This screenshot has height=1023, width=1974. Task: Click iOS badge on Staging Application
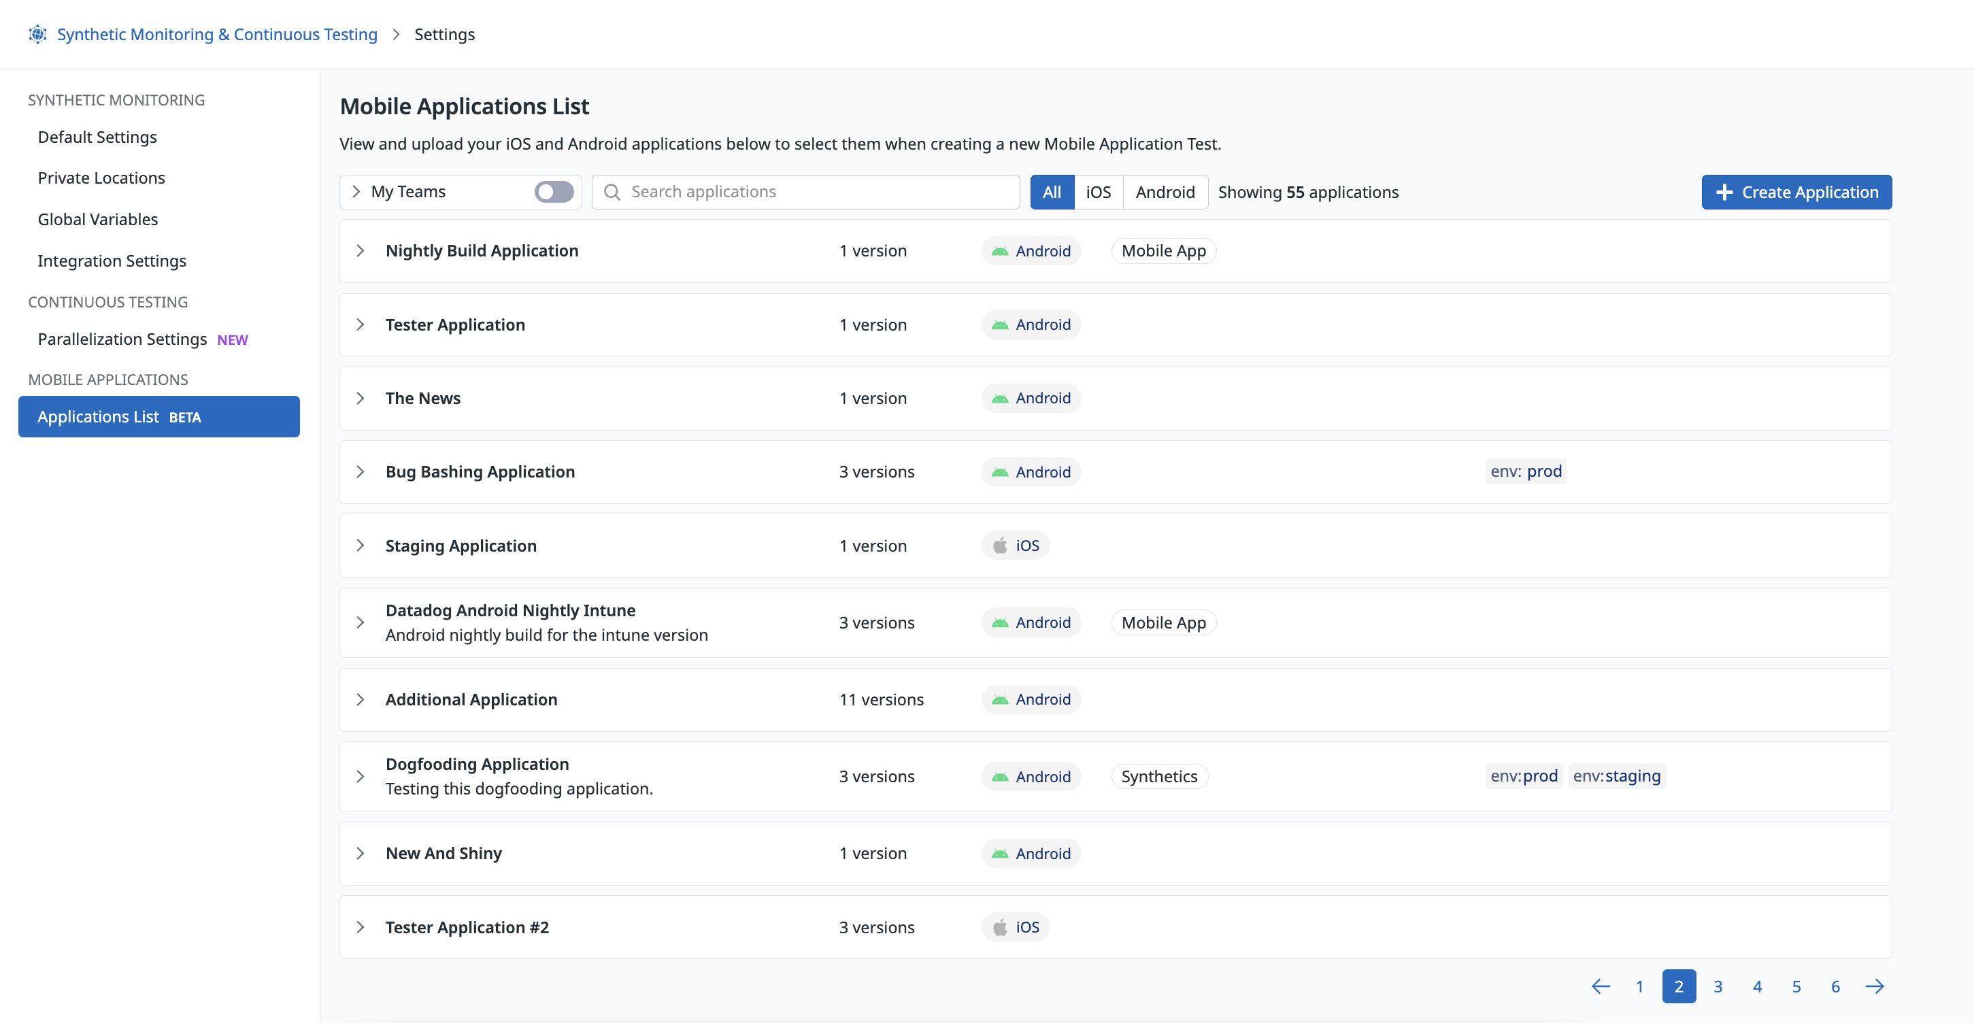(x=1016, y=546)
